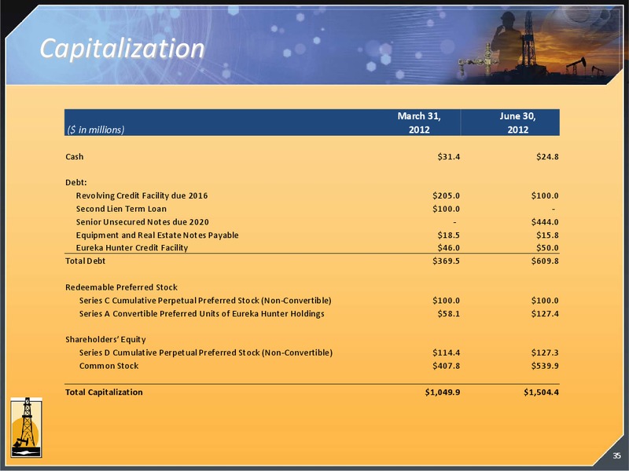Viewport: 629px width, 471px height.
Task: Click "Eureka Hunter Credit Facility" label
Action: 132,248
